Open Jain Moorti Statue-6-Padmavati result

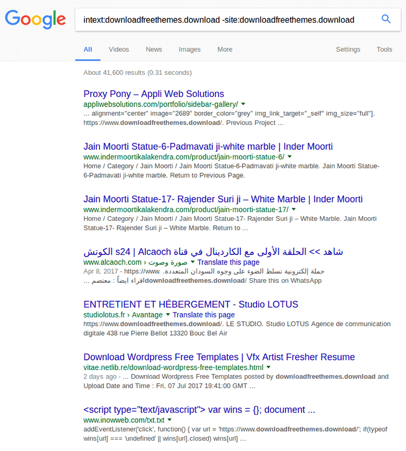[x=208, y=147]
